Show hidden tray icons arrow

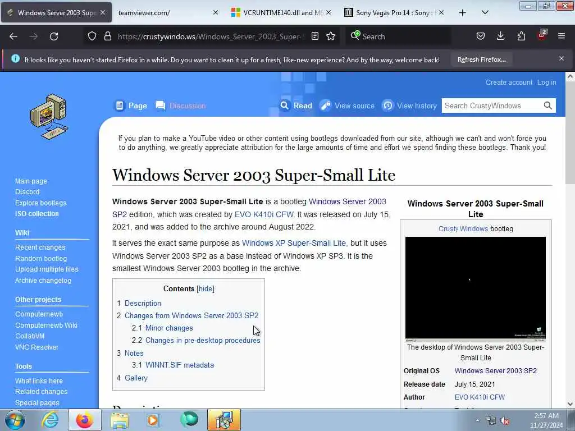coord(477,421)
